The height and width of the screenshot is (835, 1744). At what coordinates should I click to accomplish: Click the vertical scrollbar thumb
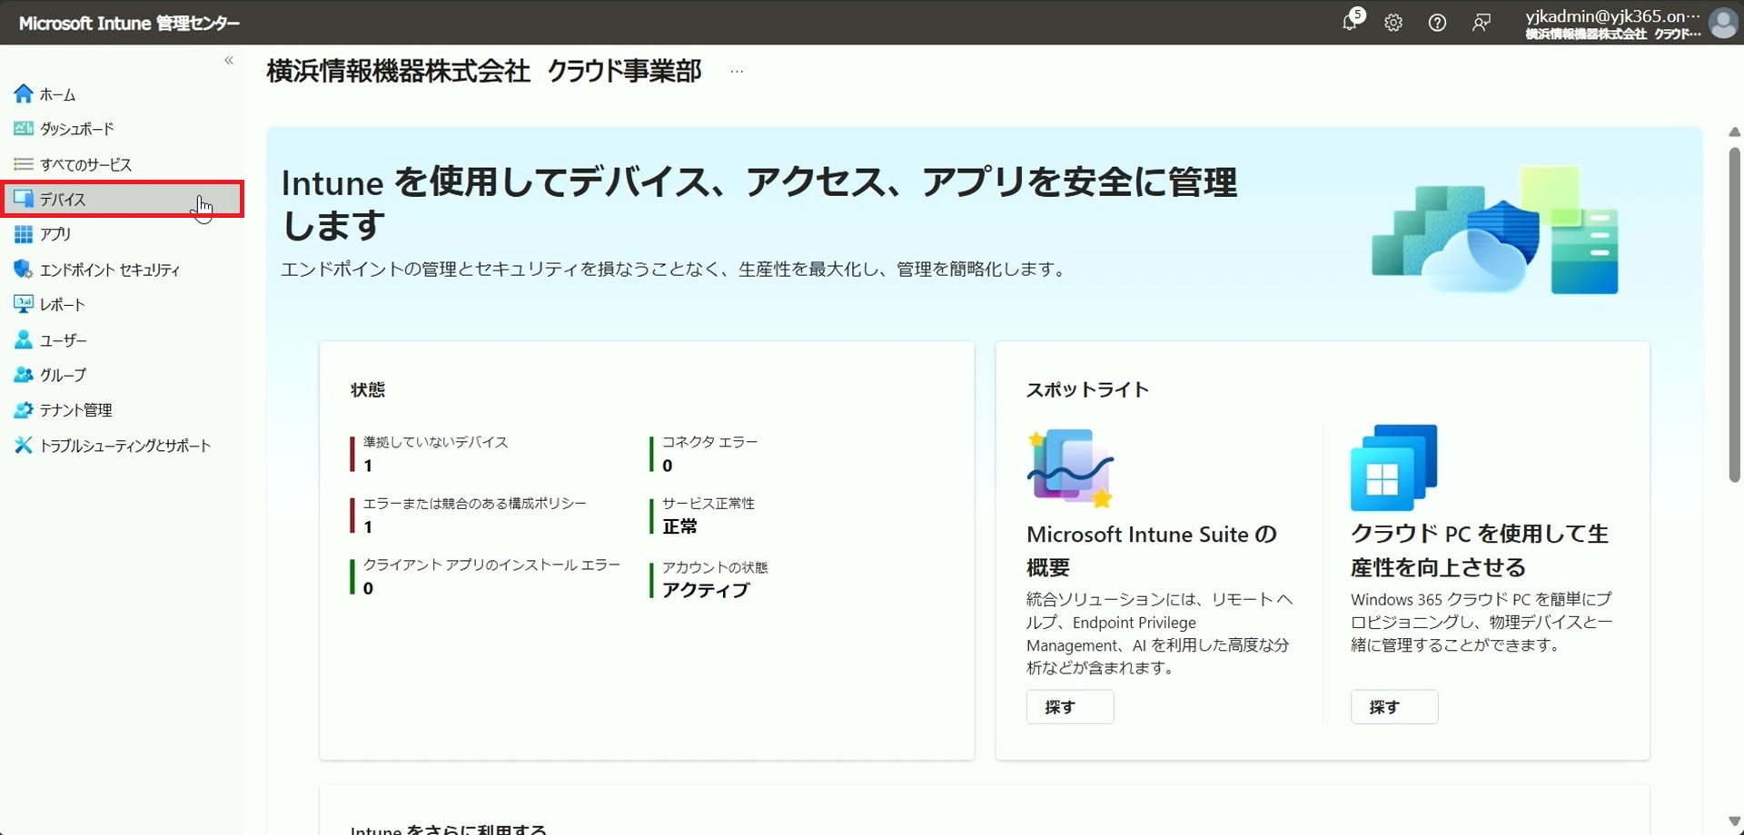coord(1734,313)
